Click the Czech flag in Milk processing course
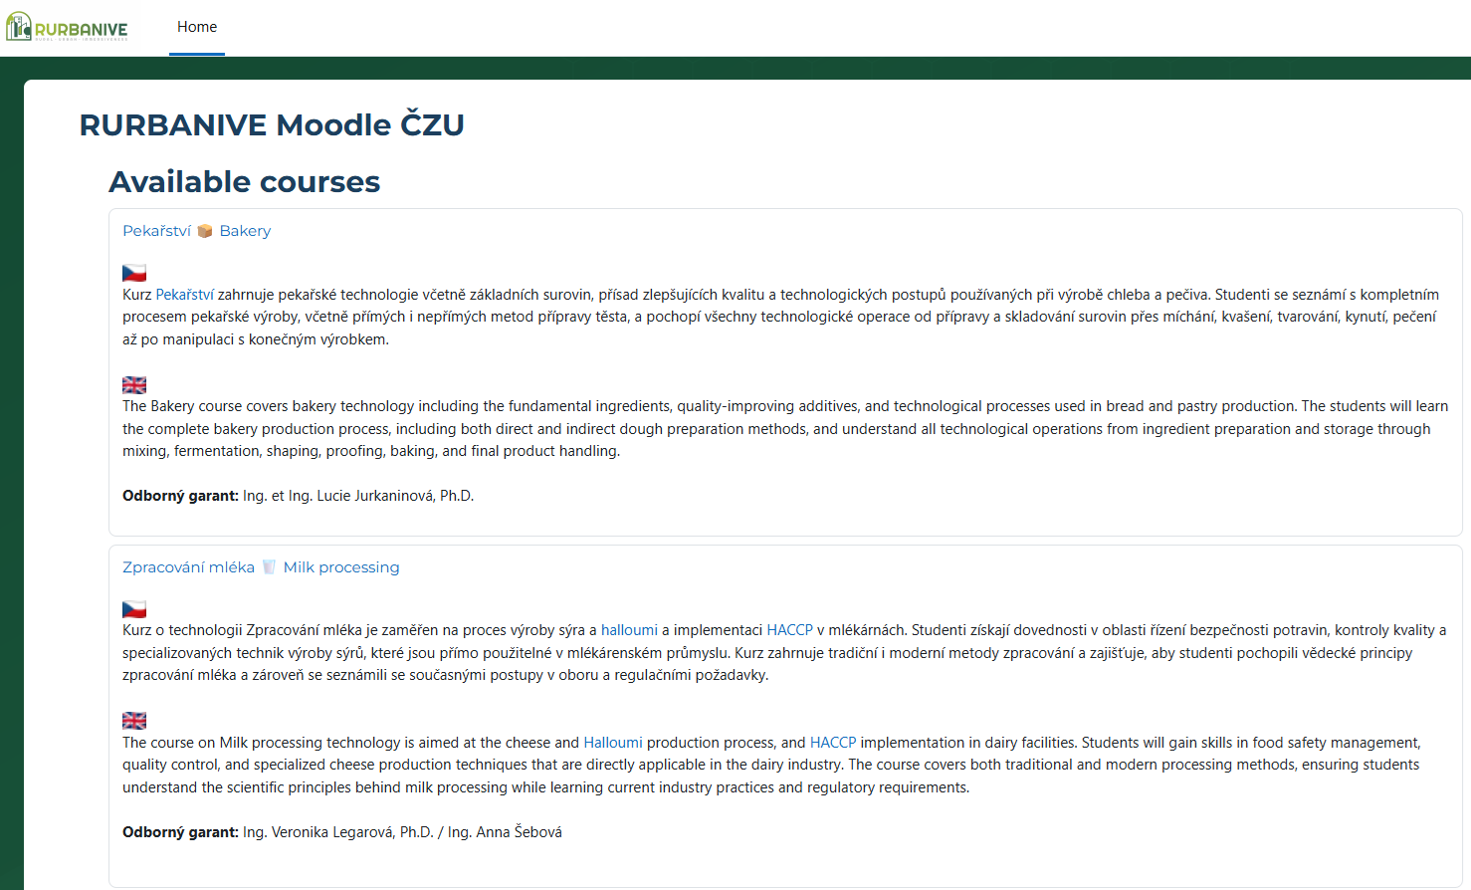Screen dimensions: 1471x890 [x=134, y=609]
